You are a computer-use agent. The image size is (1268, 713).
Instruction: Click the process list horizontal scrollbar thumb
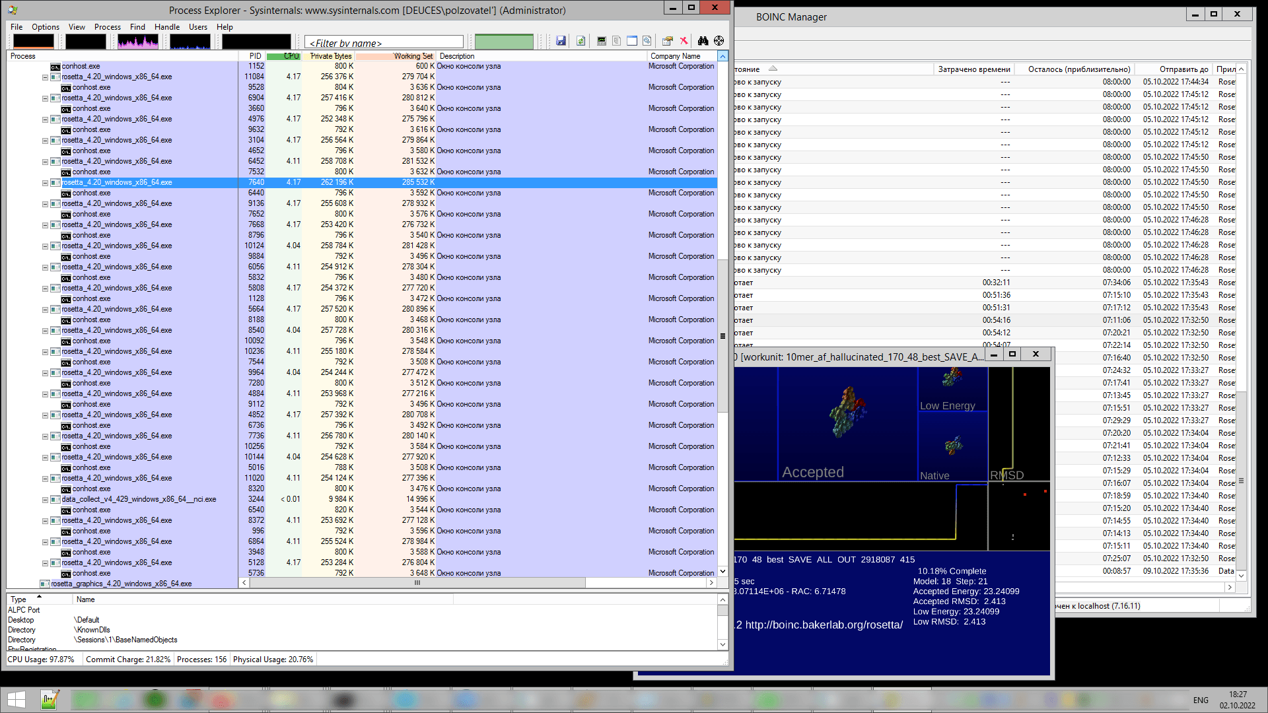tap(417, 583)
